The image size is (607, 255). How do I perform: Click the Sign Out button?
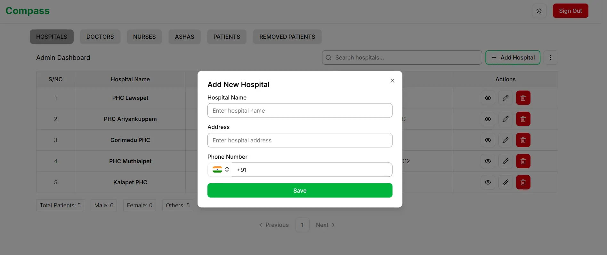point(571,11)
